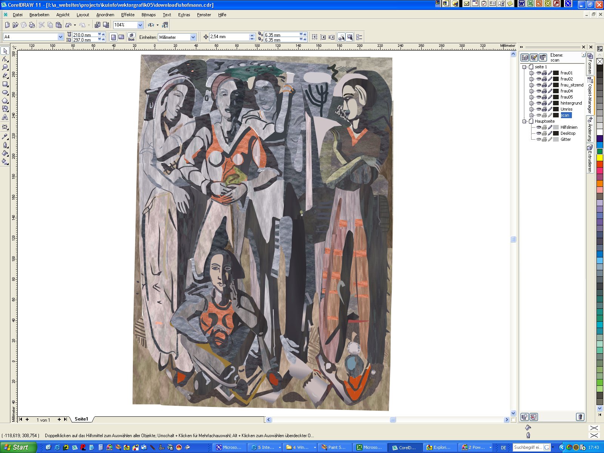Toggle visibility eye of frau02 layer
This screenshot has height=453, width=604.
pos(539,79)
